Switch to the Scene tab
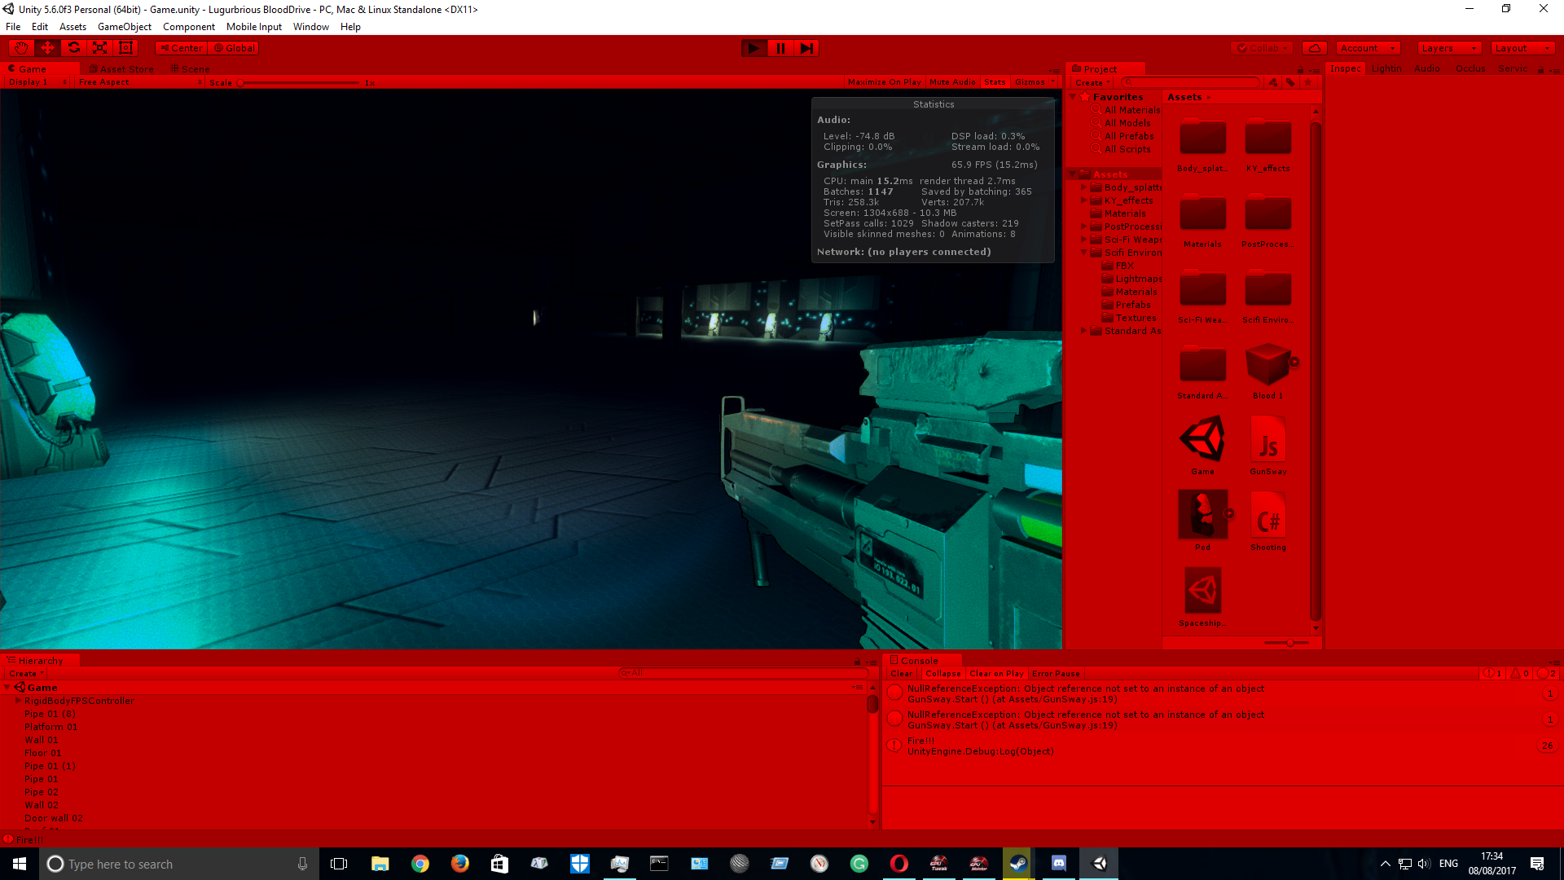Screen dimensions: 1564x880 [191, 69]
